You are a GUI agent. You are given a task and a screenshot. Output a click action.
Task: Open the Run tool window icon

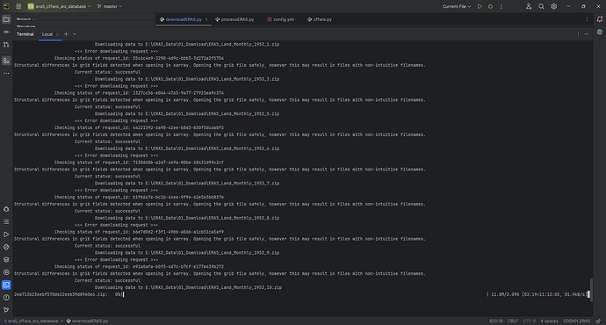click(6, 235)
